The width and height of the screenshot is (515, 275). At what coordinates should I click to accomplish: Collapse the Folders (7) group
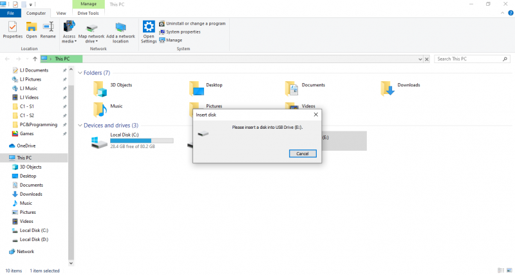click(x=80, y=73)
